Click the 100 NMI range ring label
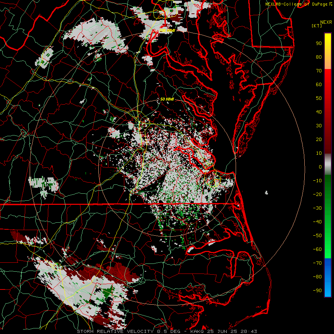 click(x=167, y=31)
